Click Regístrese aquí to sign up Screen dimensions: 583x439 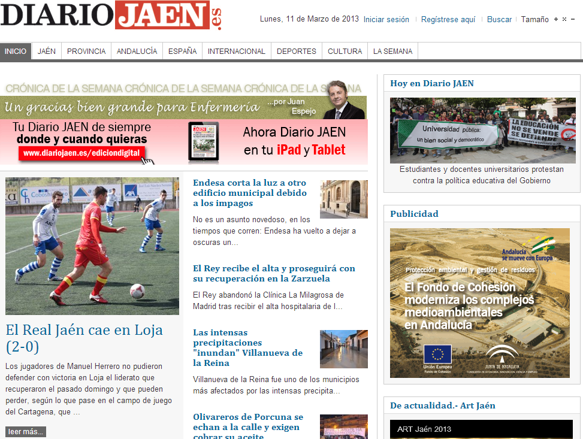448,19
